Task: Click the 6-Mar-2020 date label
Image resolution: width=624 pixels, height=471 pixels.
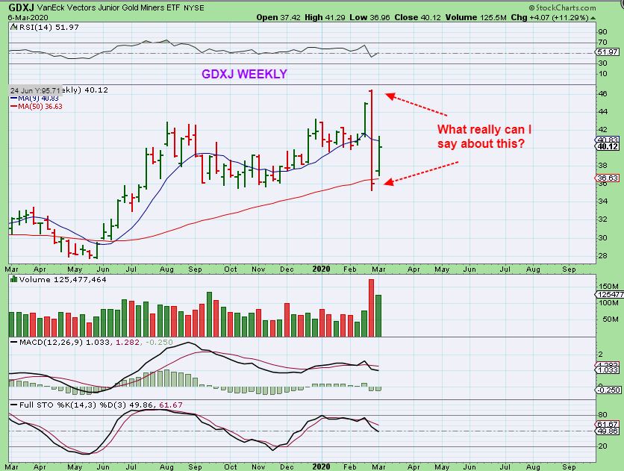Action: coord(28,17)
